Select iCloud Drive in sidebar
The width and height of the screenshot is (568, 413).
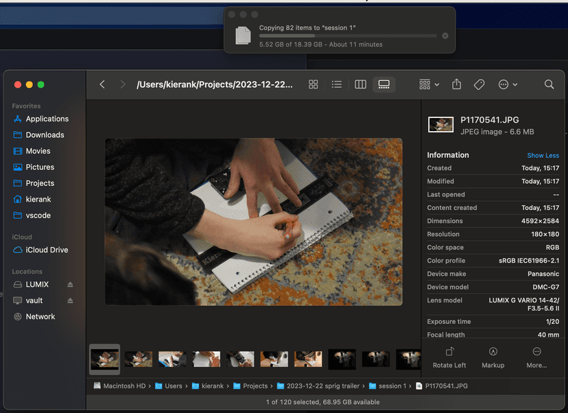pyautogui.click(x=47, y=250)
